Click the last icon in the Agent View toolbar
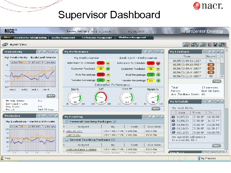The image size is (231, 173). tap(222, 45)
